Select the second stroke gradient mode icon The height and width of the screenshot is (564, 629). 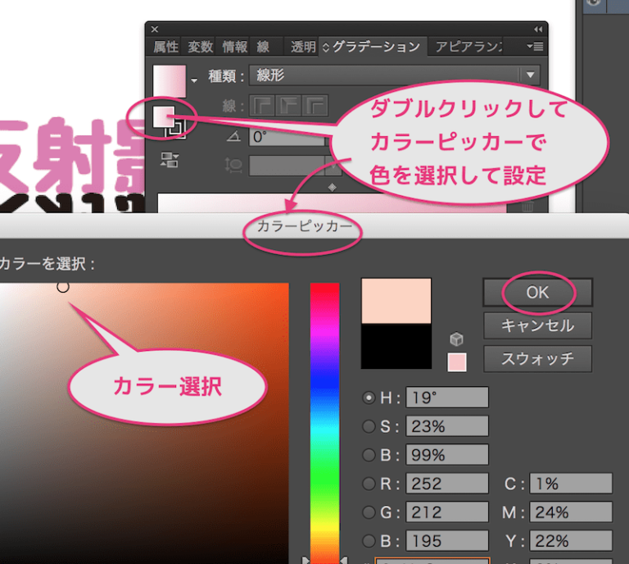point(288,106)
